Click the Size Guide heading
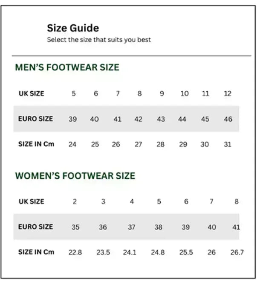 pos(73,28)
